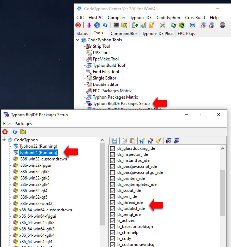Toggle ds_inspector_ide checkbox
Screen dimensions: 231x247
(112, 154)
